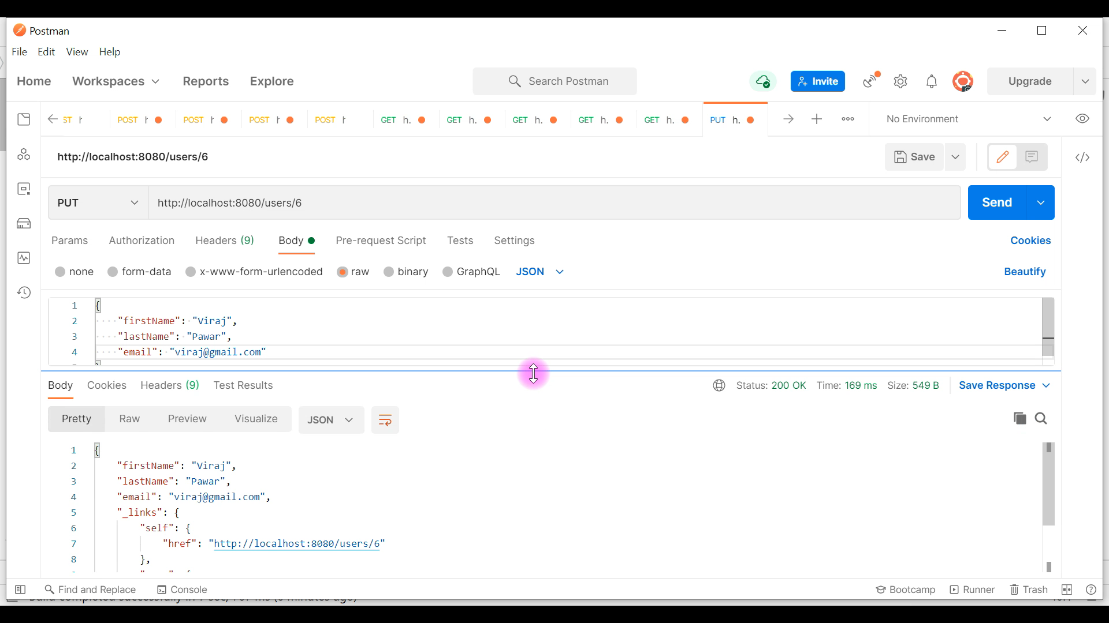
Task: Open the notifications bell icon
Action: pos(932,81)
